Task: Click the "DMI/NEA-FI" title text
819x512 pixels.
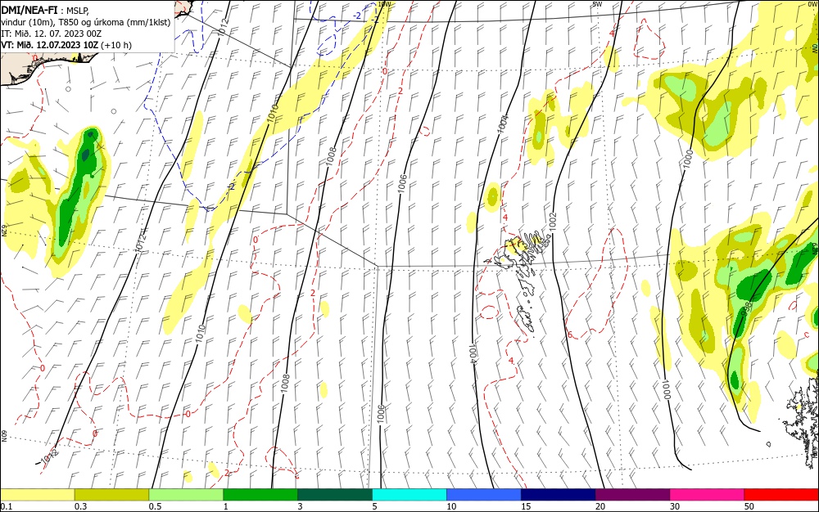Action: 29,9
